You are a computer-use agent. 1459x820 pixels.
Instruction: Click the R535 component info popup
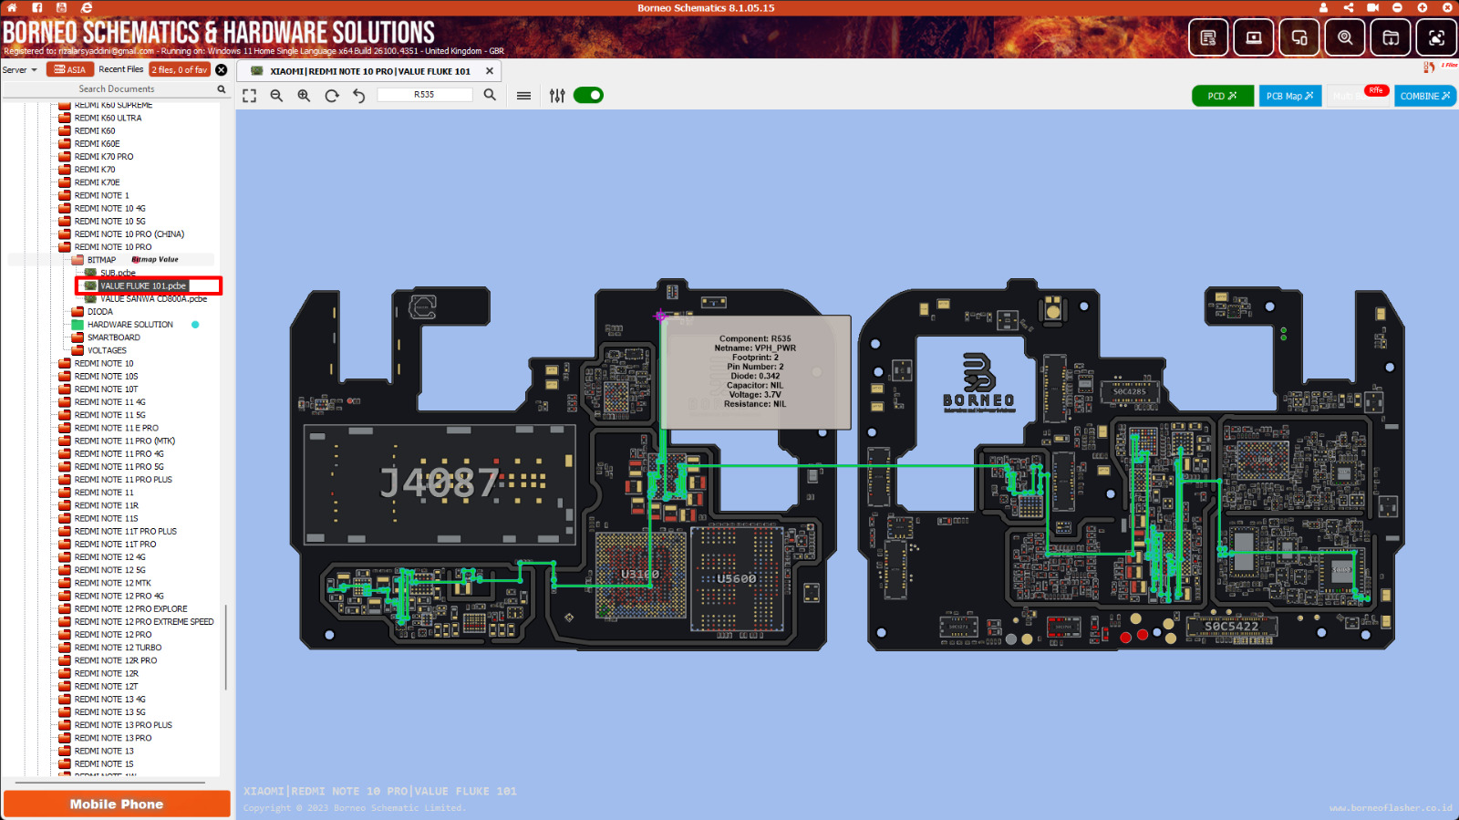tap(755, 372)
